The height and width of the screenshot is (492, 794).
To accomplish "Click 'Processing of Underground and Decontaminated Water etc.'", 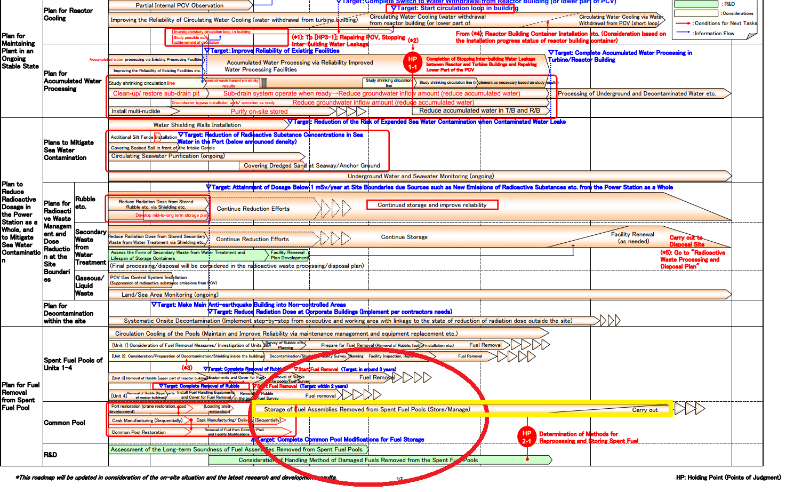I will [637, 93].
